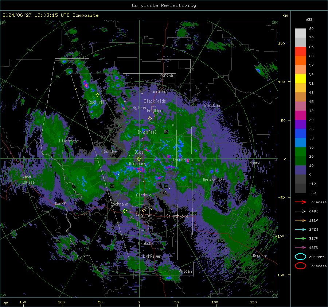Viewport: 328px width, 307px height.
Task: Click the yellow diamond marker below Cochrane
Action: tap(125, 211)
